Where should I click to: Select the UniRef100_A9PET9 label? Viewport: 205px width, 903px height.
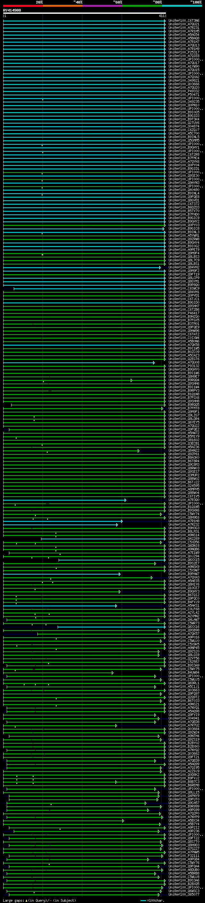[x=184, y=250]
